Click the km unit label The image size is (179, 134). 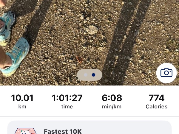(22, 107)
